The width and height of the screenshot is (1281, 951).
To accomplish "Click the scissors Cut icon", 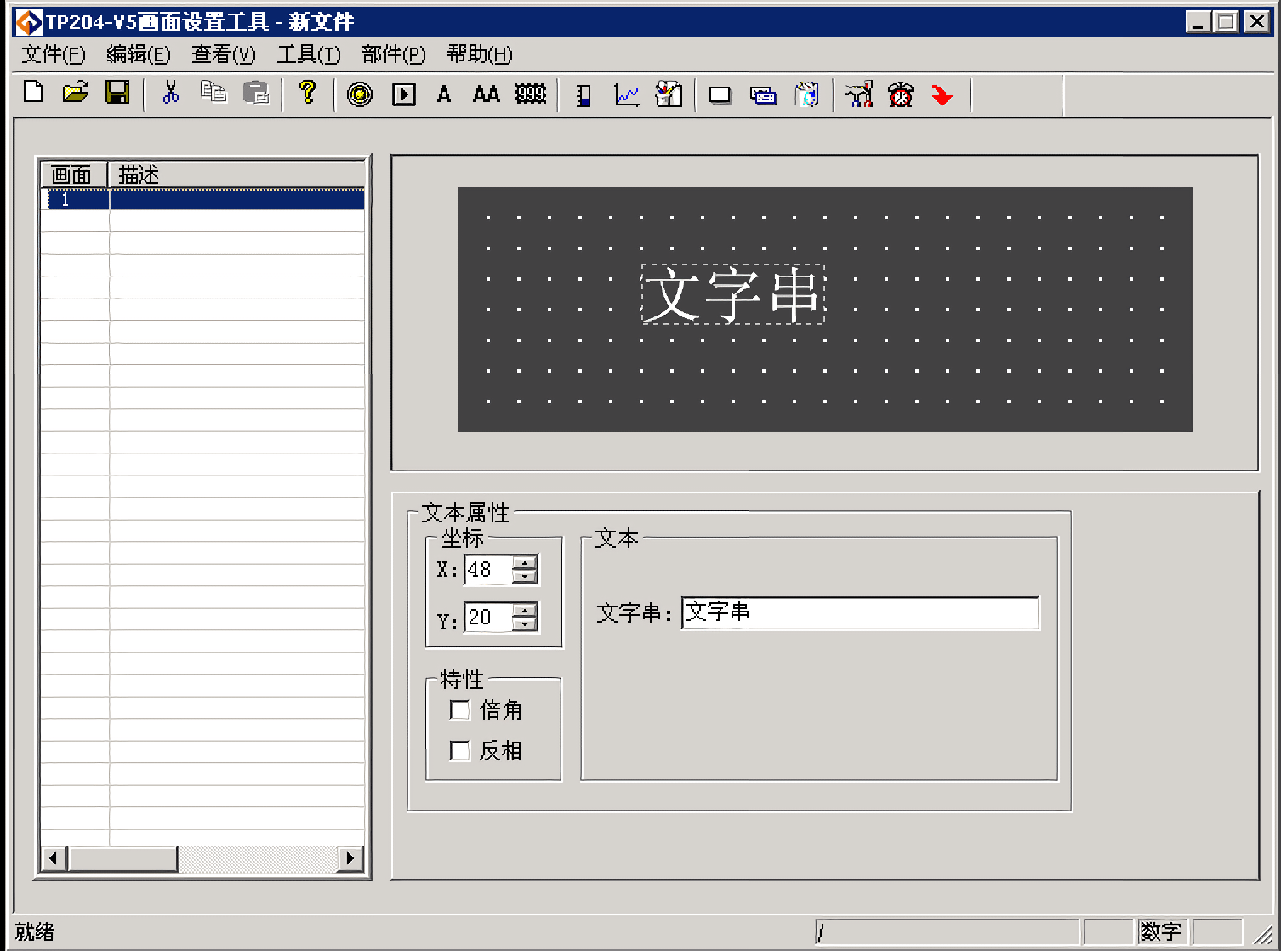I will (171, 93).
